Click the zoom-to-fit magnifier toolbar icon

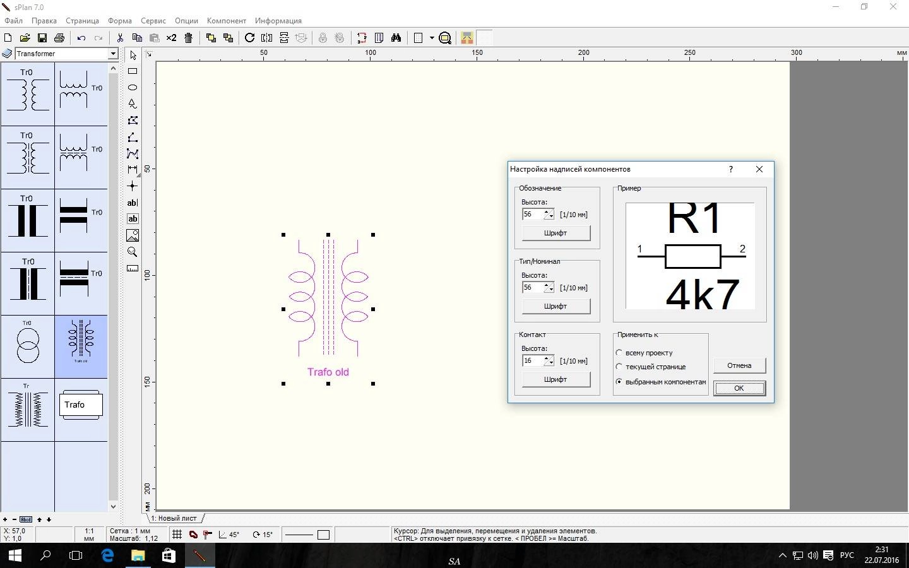coord(445,38)
